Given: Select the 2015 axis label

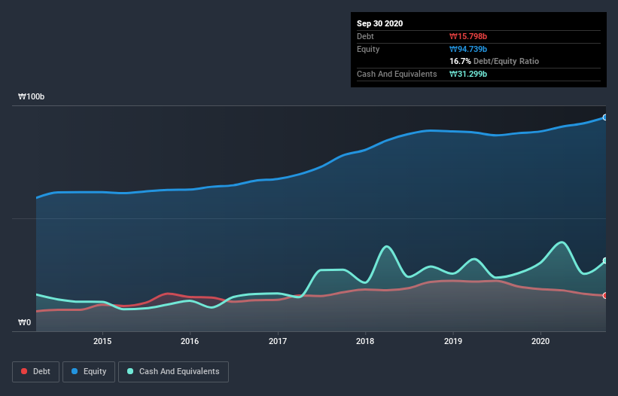Looking at the screenshot, I should (x=102, y=341).
